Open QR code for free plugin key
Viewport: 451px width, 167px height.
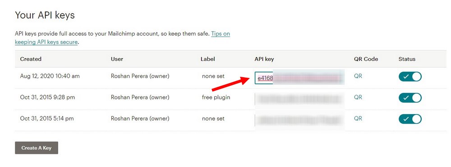click(x=358, y=97)
